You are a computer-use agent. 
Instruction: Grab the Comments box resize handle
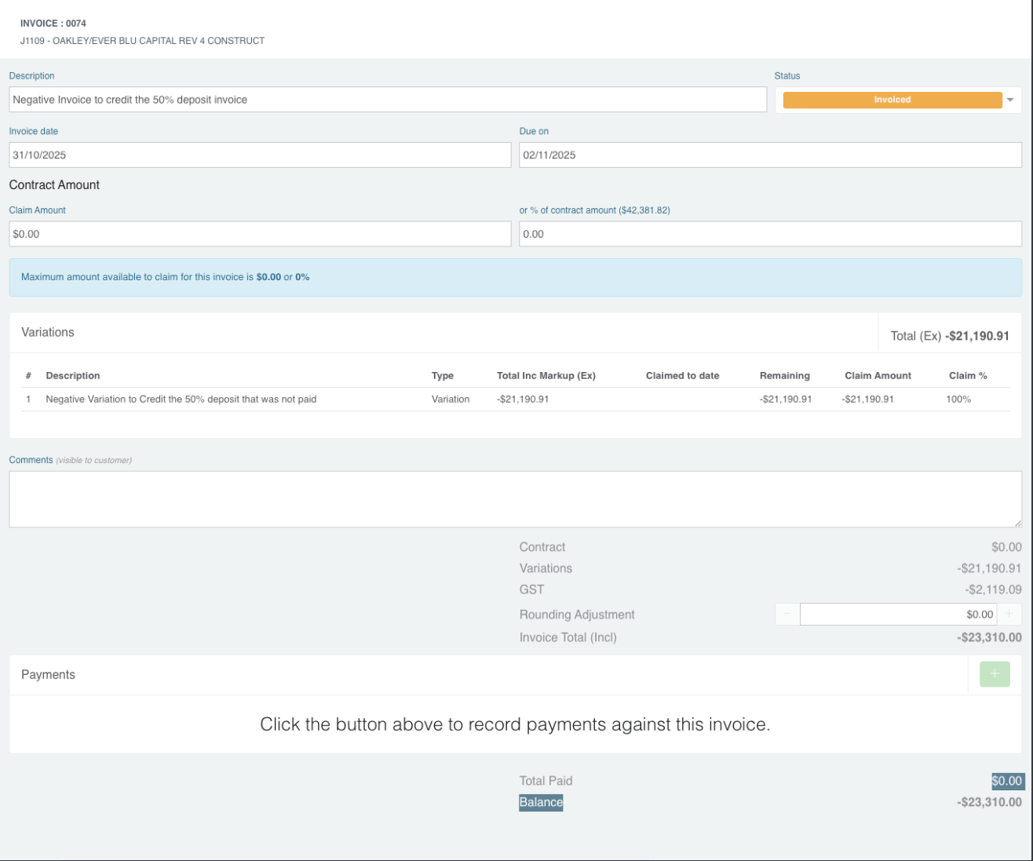(1017, 523)
